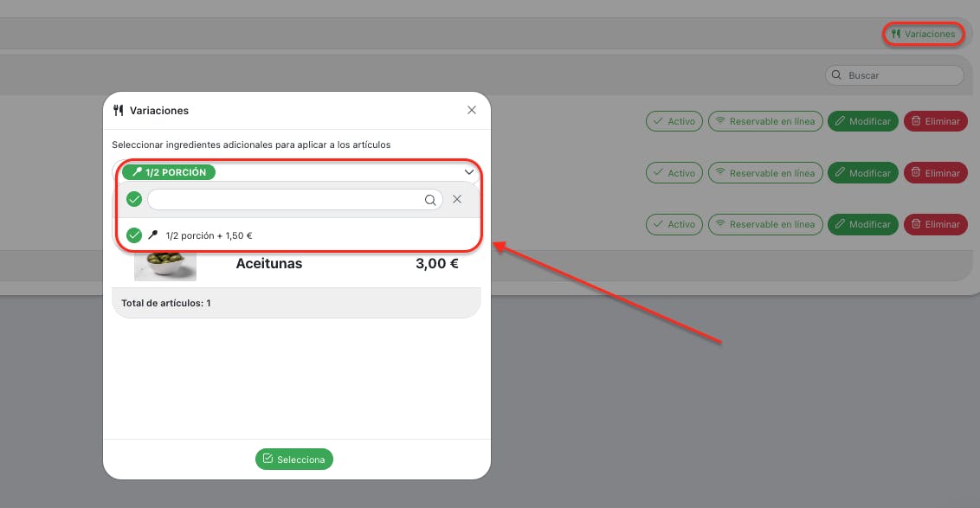Collapse the variations dropdown chevron
This screenshot has width=980, height=508.
468,172
